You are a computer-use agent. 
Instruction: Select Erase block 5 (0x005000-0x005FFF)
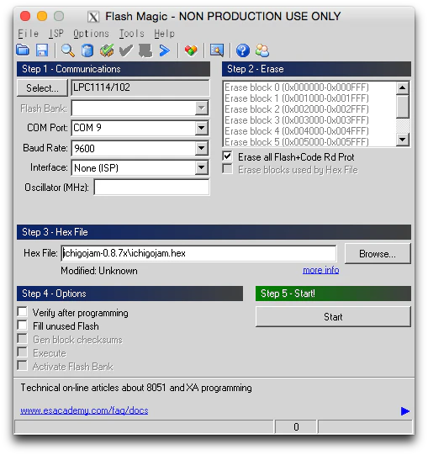pos(297,142)
